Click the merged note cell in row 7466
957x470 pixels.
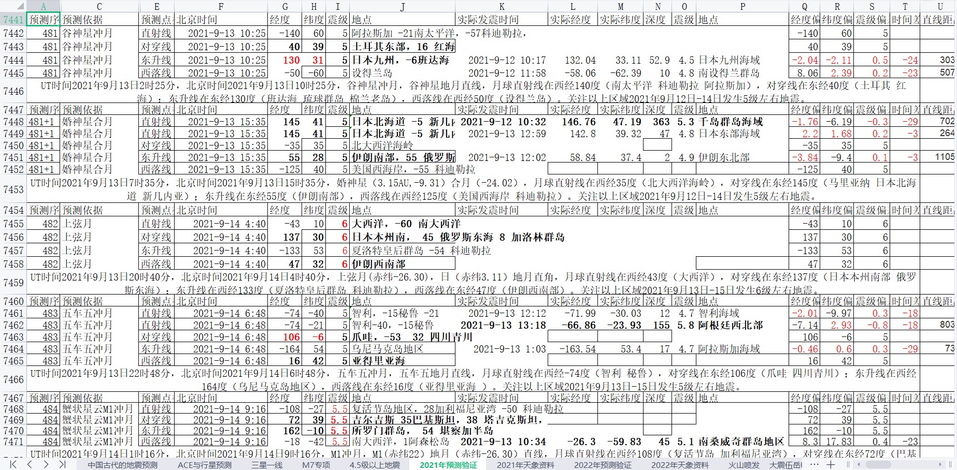click(473, 379)
